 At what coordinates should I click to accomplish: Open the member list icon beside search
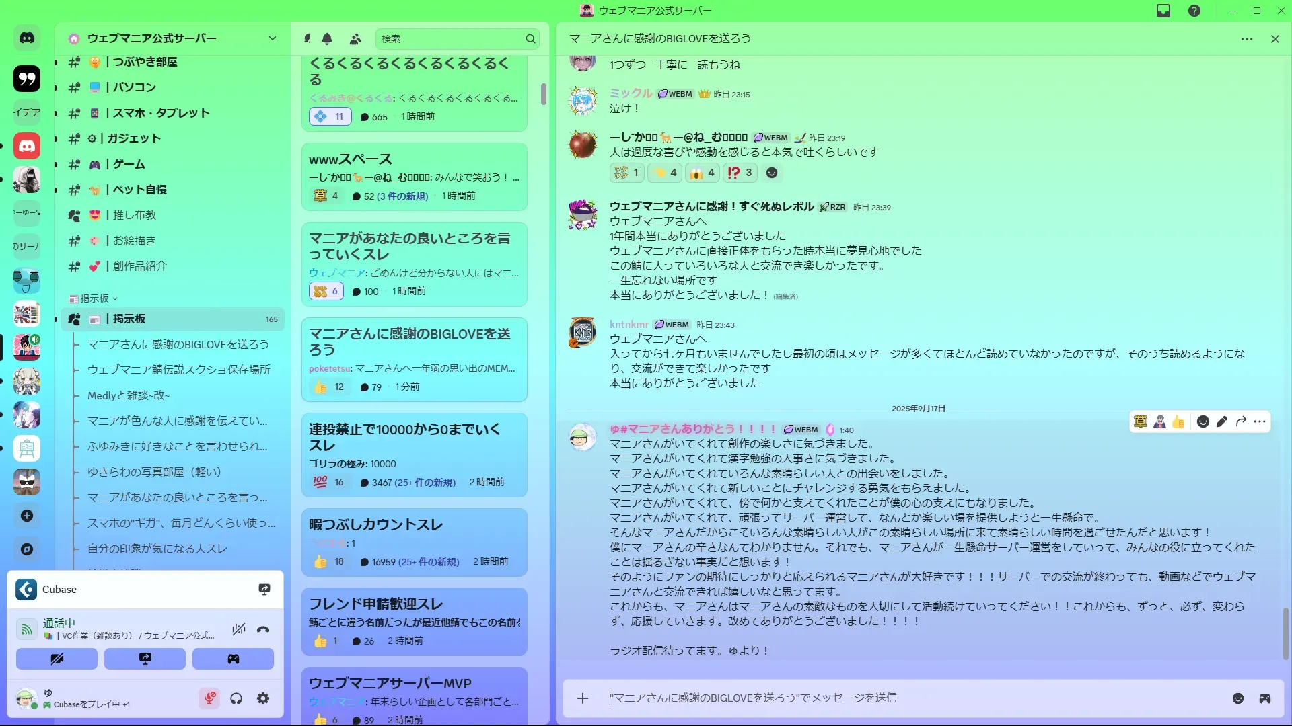(355, 39)
